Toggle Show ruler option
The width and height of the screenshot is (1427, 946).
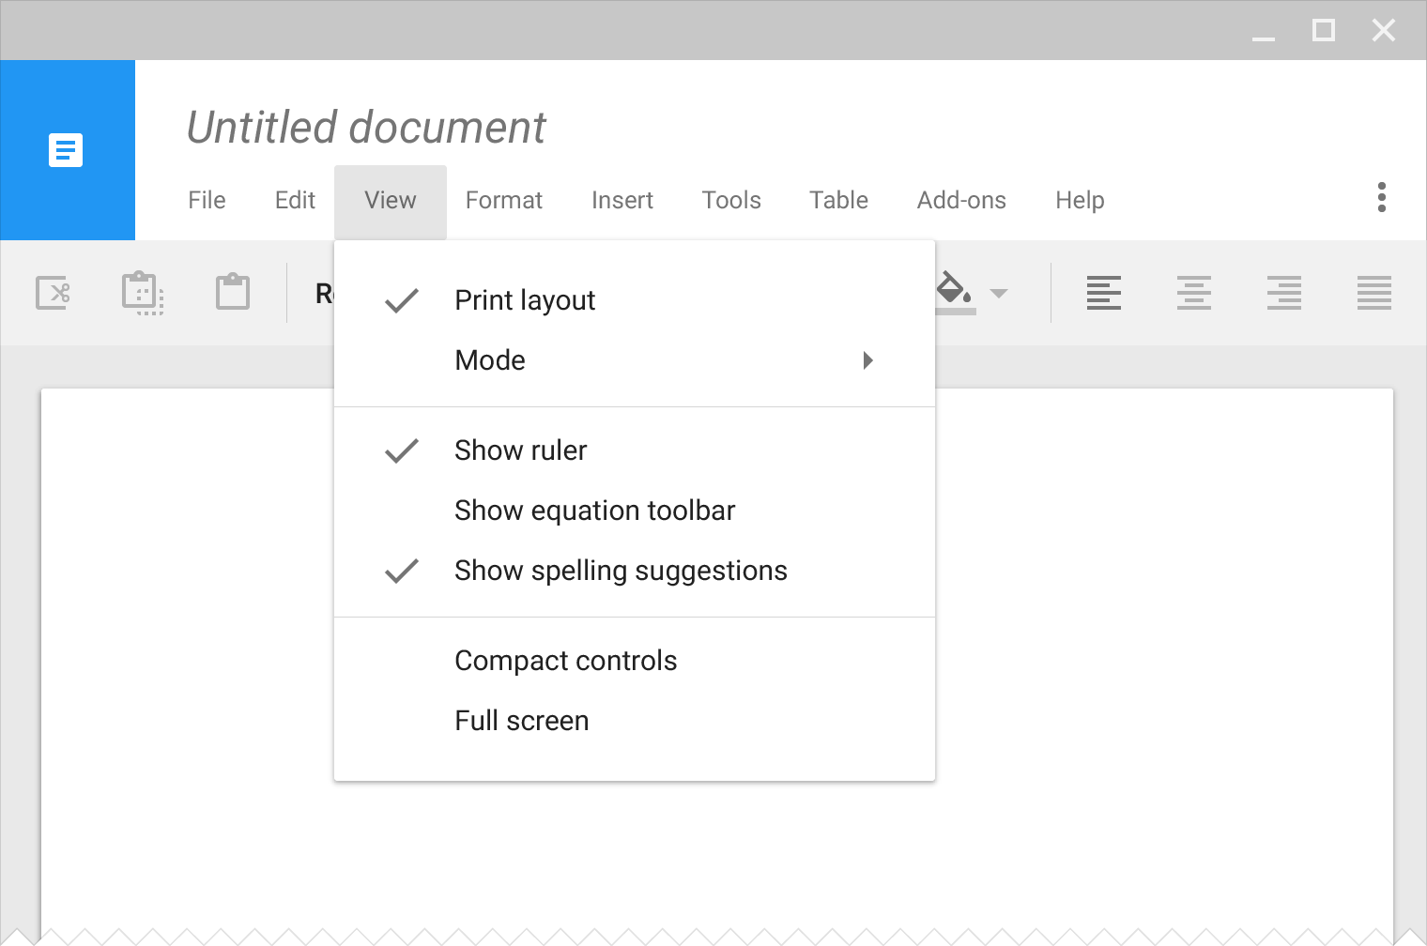635,450
